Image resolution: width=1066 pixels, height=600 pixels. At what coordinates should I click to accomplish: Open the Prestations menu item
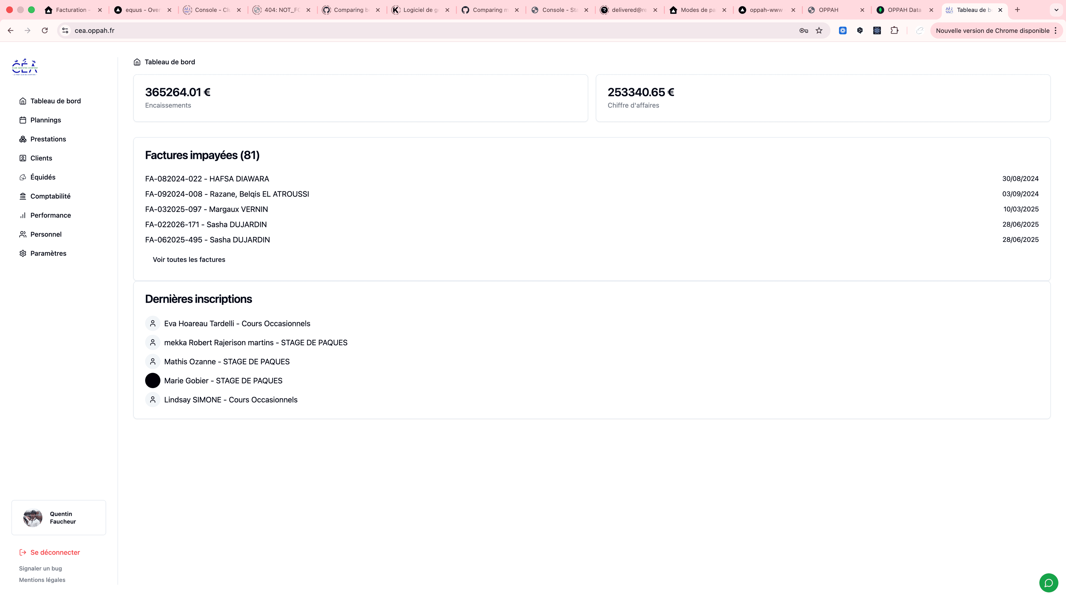(x=48, y=139)
